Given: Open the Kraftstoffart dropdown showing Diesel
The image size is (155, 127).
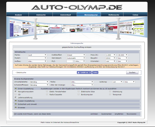Looking at the screenshot, I should pos(76,55).
